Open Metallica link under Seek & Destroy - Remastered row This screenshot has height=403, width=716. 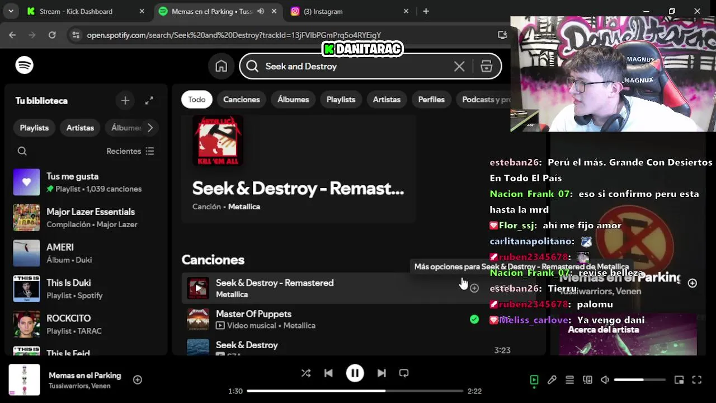coord(232,294)
